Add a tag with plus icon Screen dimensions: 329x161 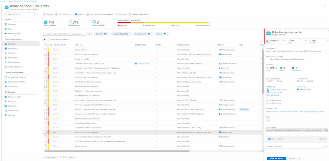click(x=268, y=121)
